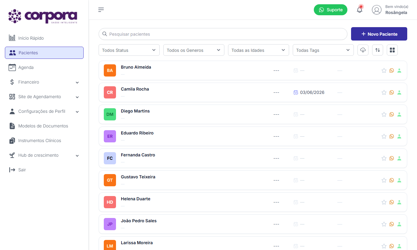Switch to grid view icon
Viewport: 417px width, 250px height.
392,50
